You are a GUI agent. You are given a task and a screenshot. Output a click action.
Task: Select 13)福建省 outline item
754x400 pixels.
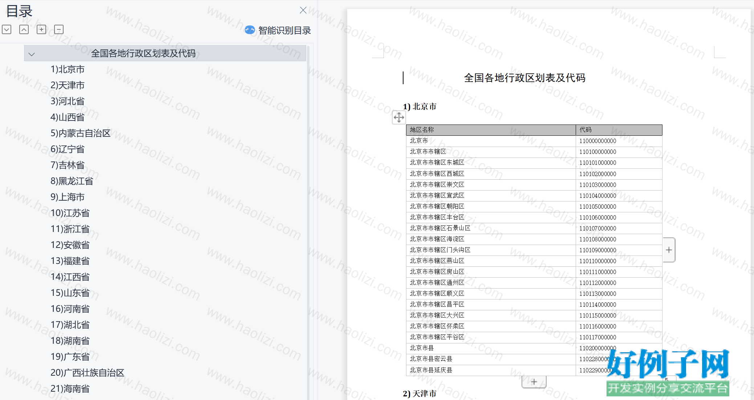click(70, 261)
